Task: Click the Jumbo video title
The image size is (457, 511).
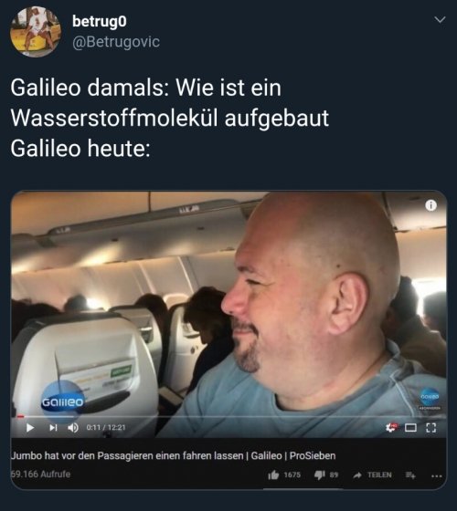Action: [173, 455]
